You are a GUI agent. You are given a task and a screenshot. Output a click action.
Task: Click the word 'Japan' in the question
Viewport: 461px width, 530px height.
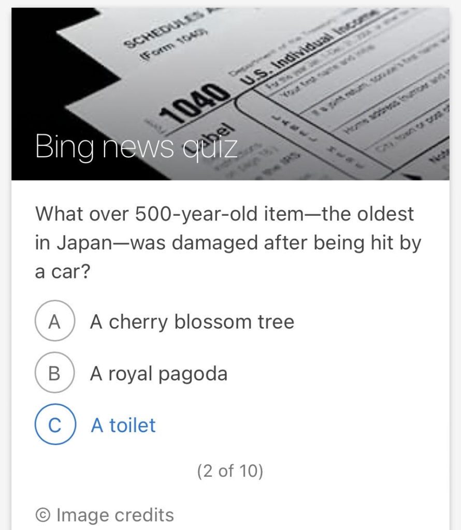coord(84,243)
